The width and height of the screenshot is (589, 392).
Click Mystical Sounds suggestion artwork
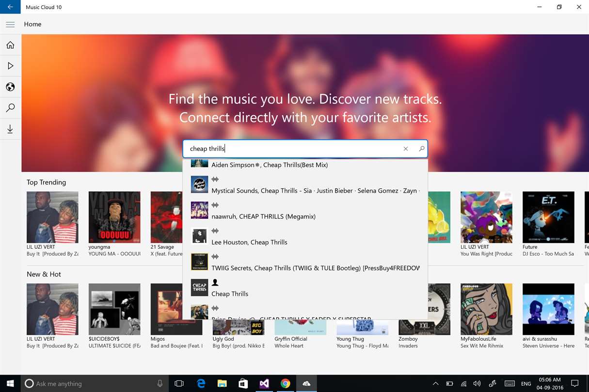point(199,184)
